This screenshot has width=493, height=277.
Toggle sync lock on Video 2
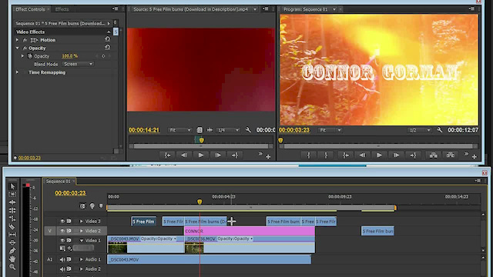pyautogui.click(x=69, y=231)
